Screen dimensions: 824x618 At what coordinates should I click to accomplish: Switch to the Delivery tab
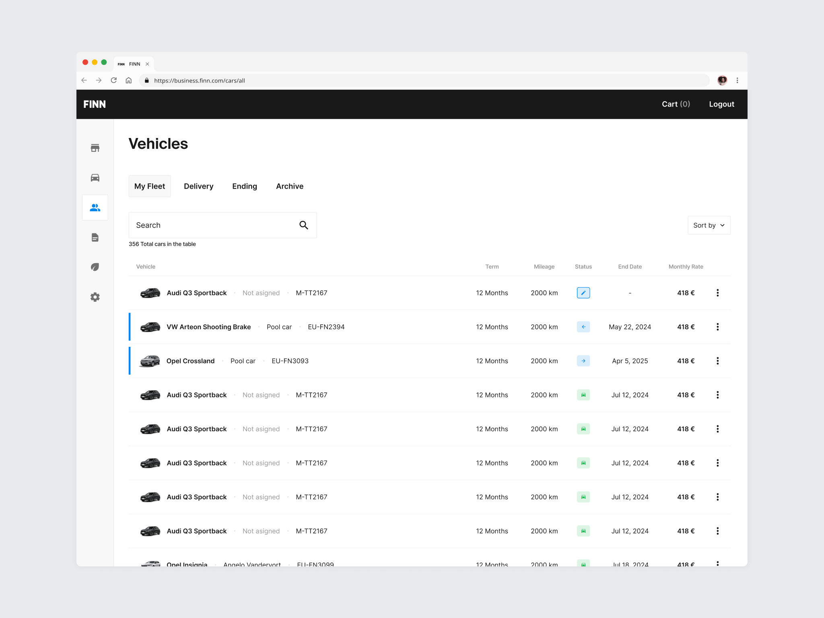[x=199, y=186]
